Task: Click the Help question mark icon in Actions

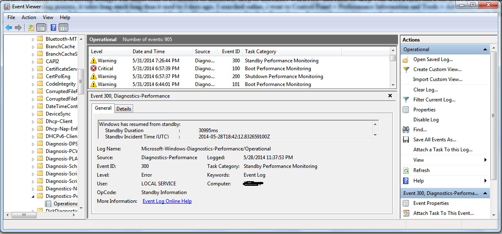Action: point(406,181)
